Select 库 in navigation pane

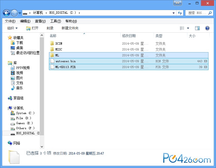(x=15, y=63)
